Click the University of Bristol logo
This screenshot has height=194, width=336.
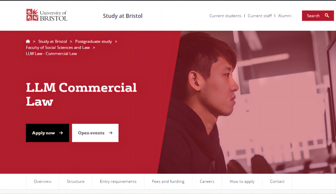tap(47, 15)
